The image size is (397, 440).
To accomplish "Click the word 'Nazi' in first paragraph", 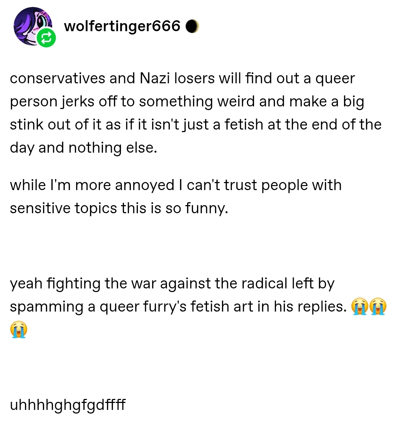I will pyautogui.click(x=155, y=78).
